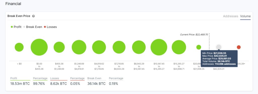Select the $1,246.69 to $4,819.61 bubble
This screenshot has height=94, width=258.
click(x=79, y=47)
